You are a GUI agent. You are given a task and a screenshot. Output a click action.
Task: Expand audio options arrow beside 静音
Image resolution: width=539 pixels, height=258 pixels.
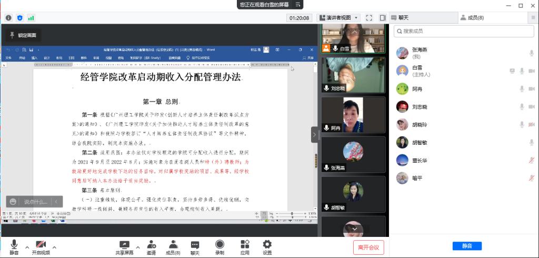[27, 246]
